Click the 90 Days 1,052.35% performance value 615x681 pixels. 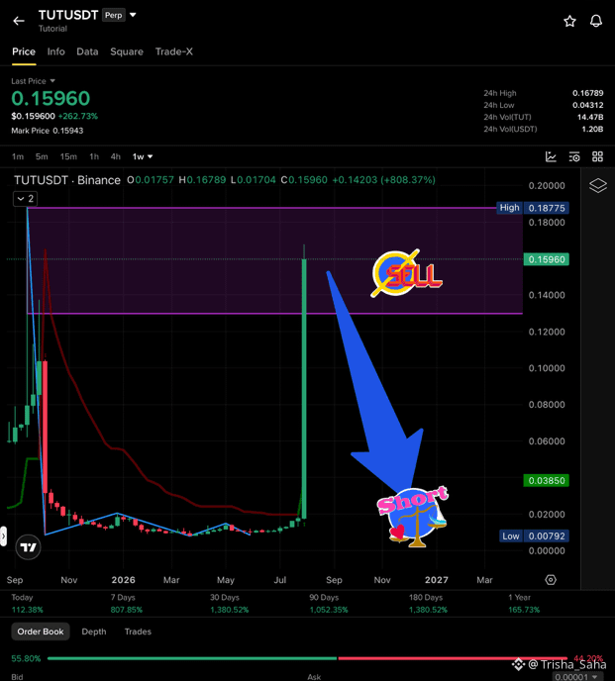329,610
